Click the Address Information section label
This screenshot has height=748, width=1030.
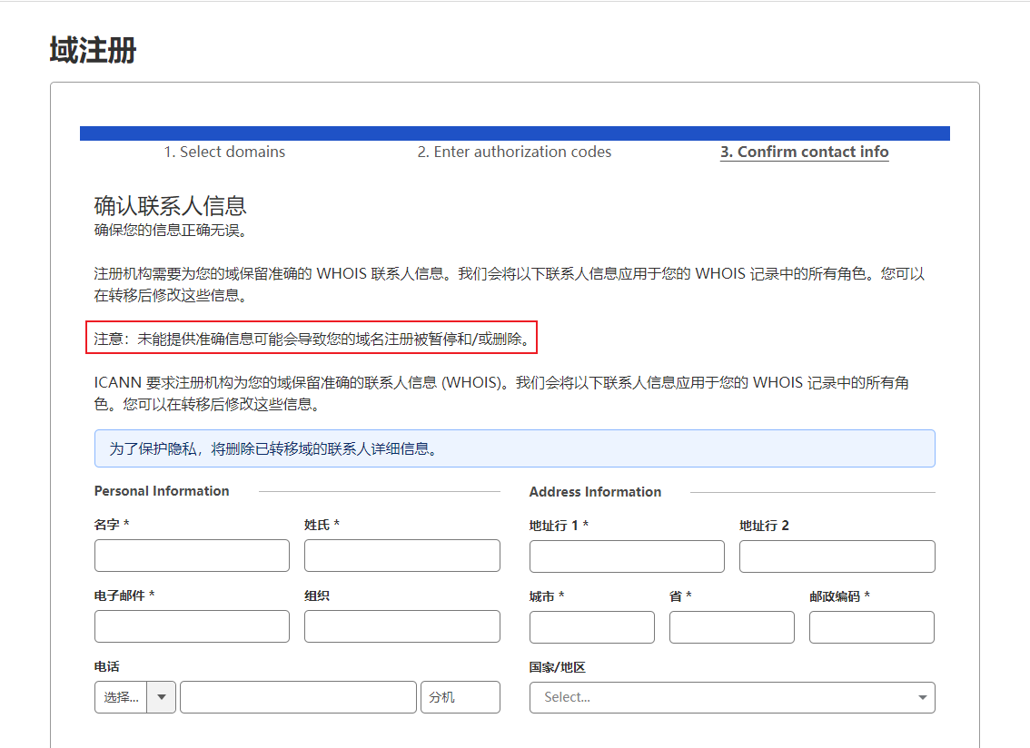(x=595, y=492)
